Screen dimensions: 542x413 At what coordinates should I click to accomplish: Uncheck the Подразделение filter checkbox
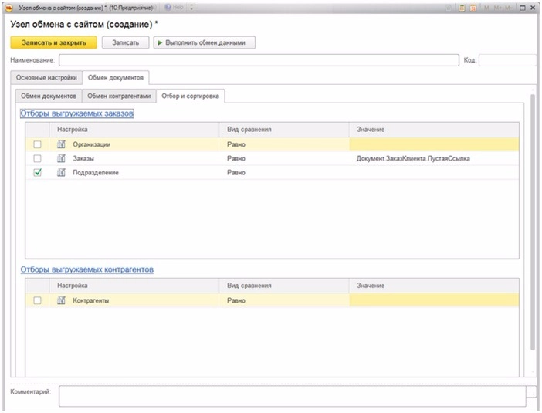[x=37, y=173]
